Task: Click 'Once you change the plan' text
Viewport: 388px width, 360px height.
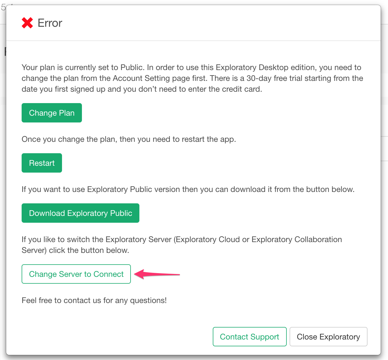Action: 129,139
